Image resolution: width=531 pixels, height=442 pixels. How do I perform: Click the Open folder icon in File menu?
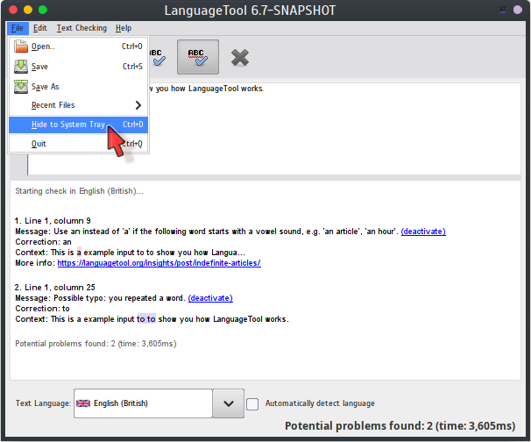(x=21, y=46)
